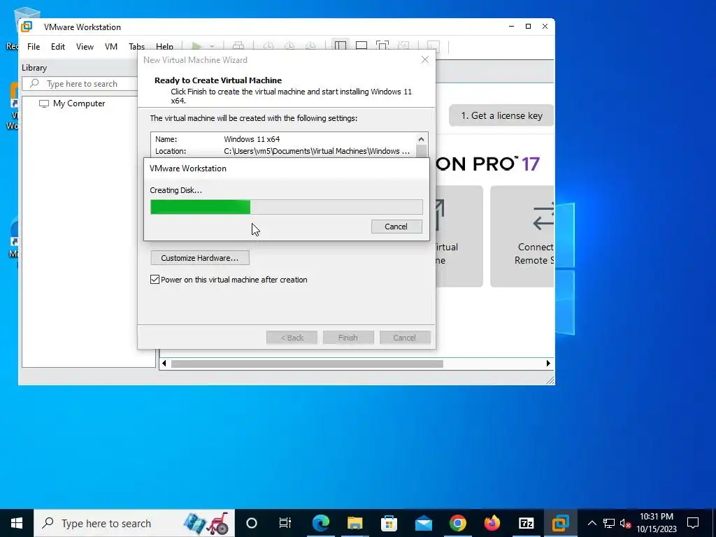Click the network icon in system tray
Screen dimensions: 716x537
pyautogui.click(x=609, y=523)
